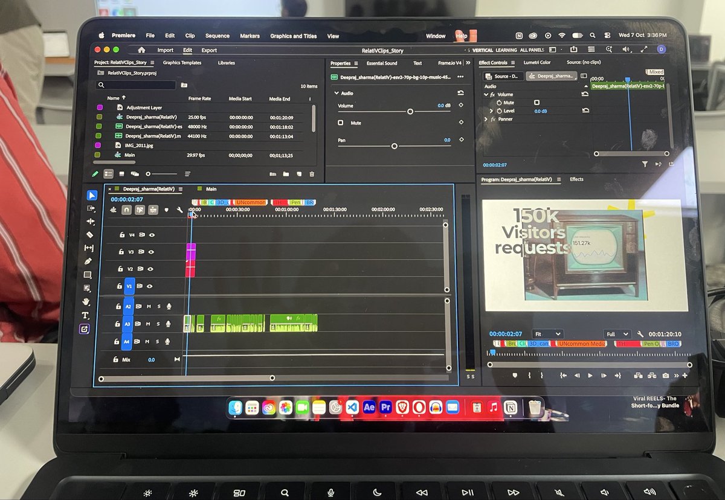The width and height of the screenshot is (725, 500).
Task: Open timeline display settings wrench
Action: pyautogui.click(x=179, y=210)
